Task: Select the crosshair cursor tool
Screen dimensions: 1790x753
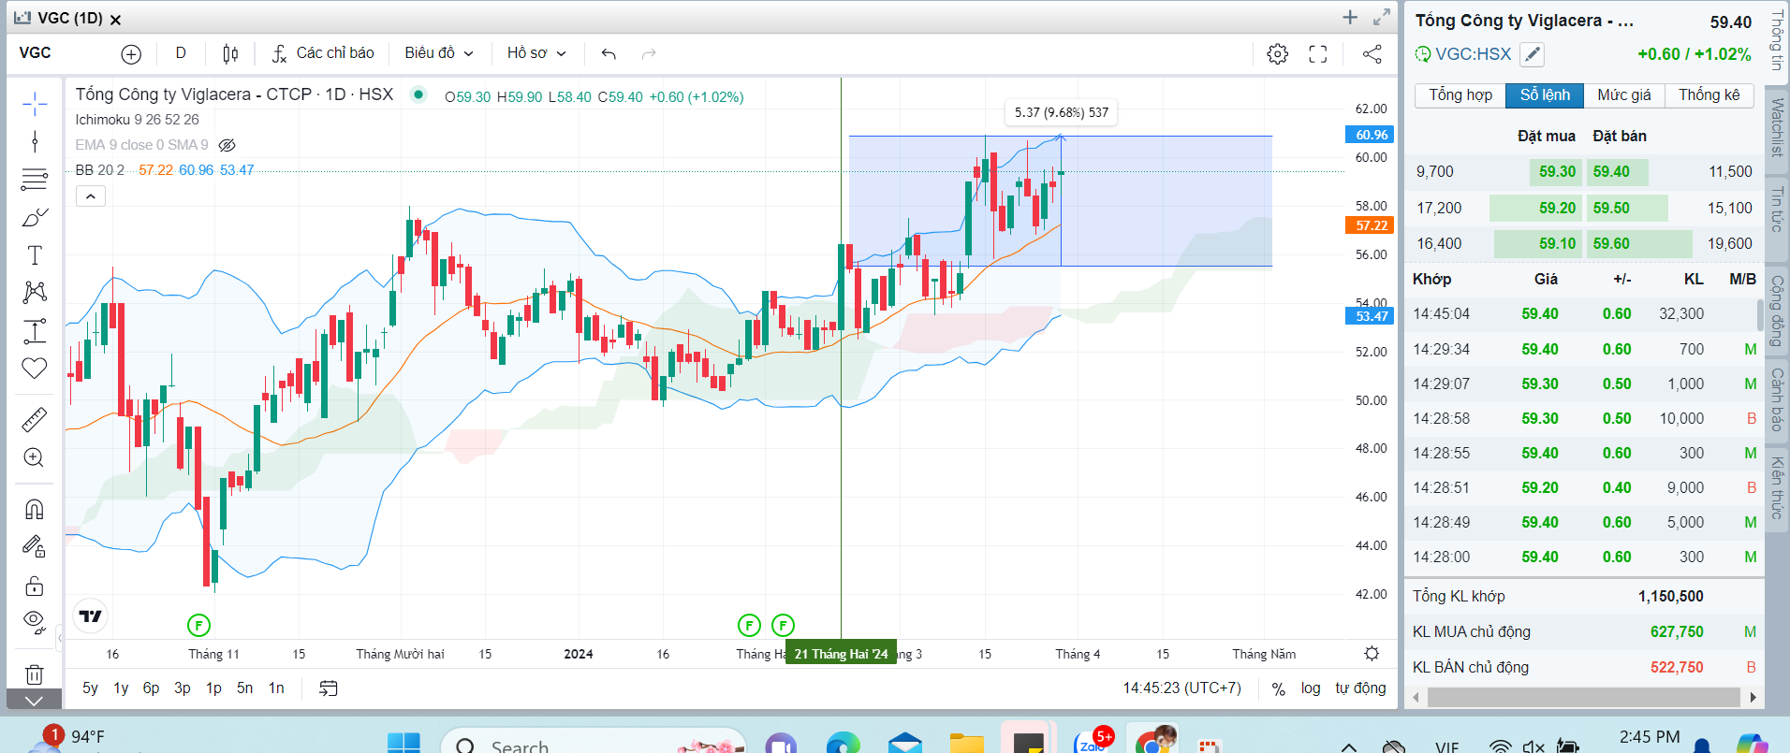Action: click(35, 104)
